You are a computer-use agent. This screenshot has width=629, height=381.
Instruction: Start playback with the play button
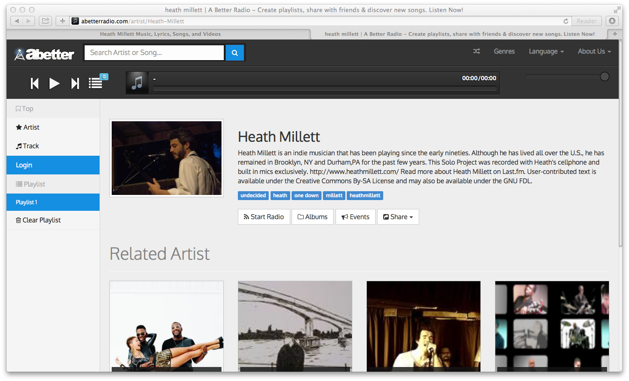(55, 83)
